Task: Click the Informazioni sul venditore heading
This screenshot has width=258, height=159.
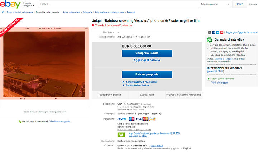Action: pyautogui.click(x=225, y=68)
